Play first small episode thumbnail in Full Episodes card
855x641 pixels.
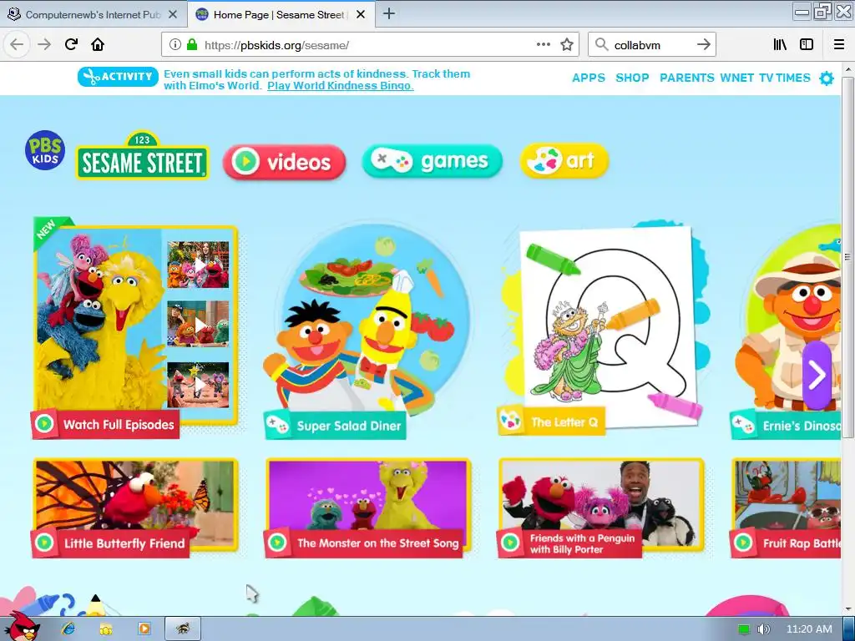coord(198,265)
